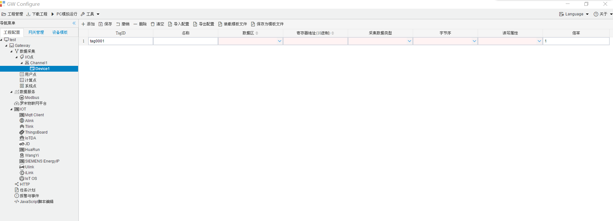This screenshot has height=221, width=613.
Task: Click the WangYi icon
Action: (x=22, y=155)
